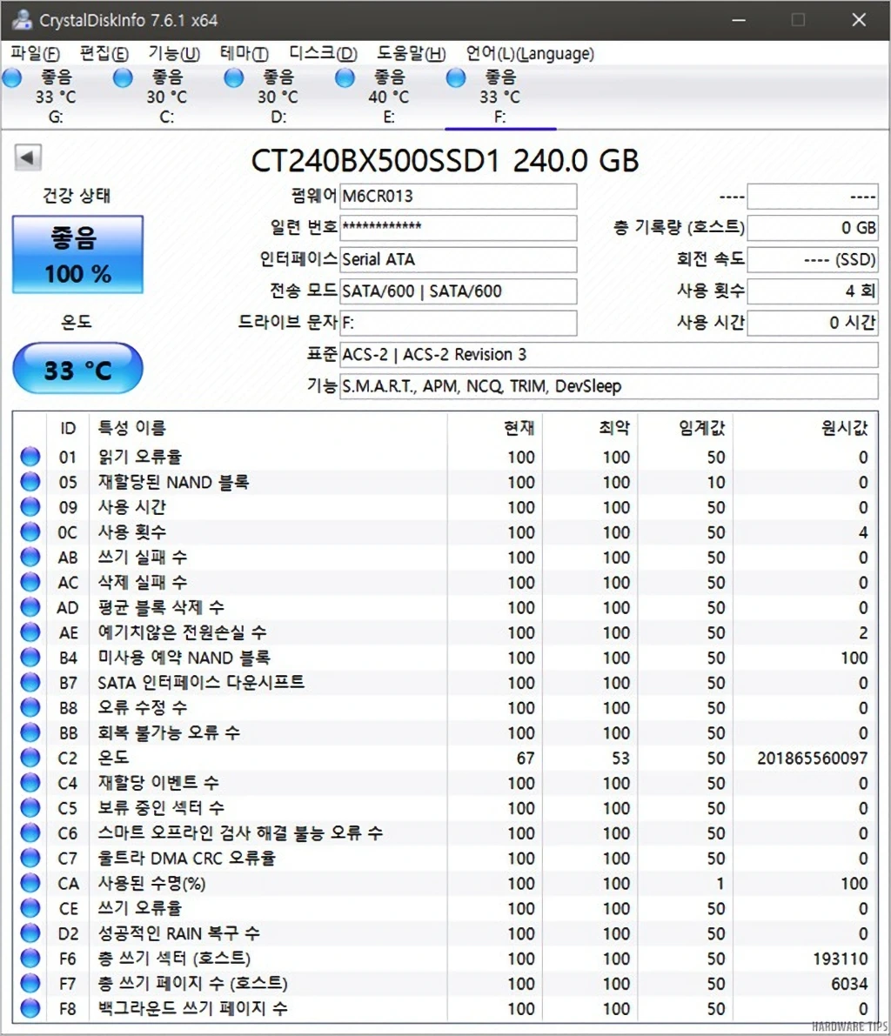
Task: Click status orb for attribute 01 읽기 오류율
Action: (30, 457)
